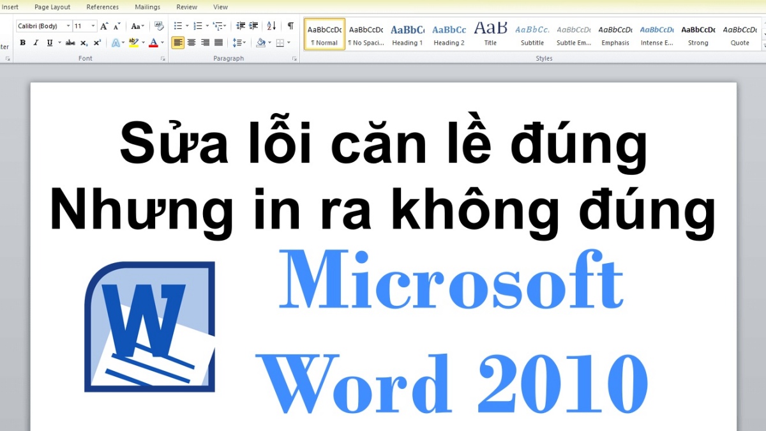766x431 pixels.
Task: Toggle Underline formatting
Action: 50,43
